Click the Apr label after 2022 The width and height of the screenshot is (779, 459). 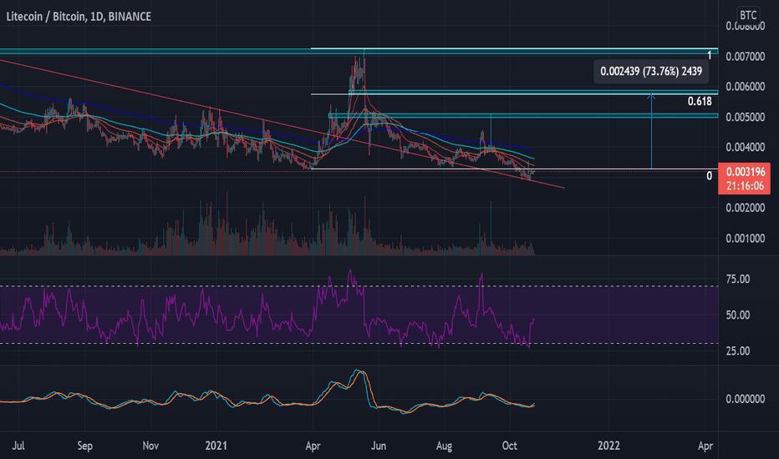coord(705,446)
